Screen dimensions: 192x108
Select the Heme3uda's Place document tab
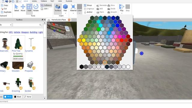click(59, 20)
